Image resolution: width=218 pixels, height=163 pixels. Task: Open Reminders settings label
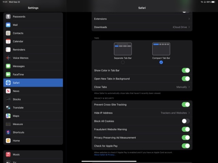click(x=19, y=50)
